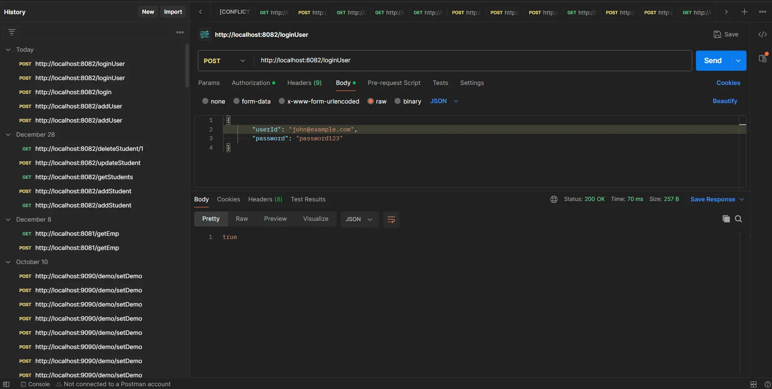Open the three-dot menu beside History search
This screenshot has height=389, width=772.
click(x=180, y=32)
